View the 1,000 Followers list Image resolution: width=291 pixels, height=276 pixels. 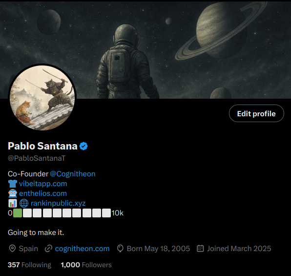tap(86, 265)
